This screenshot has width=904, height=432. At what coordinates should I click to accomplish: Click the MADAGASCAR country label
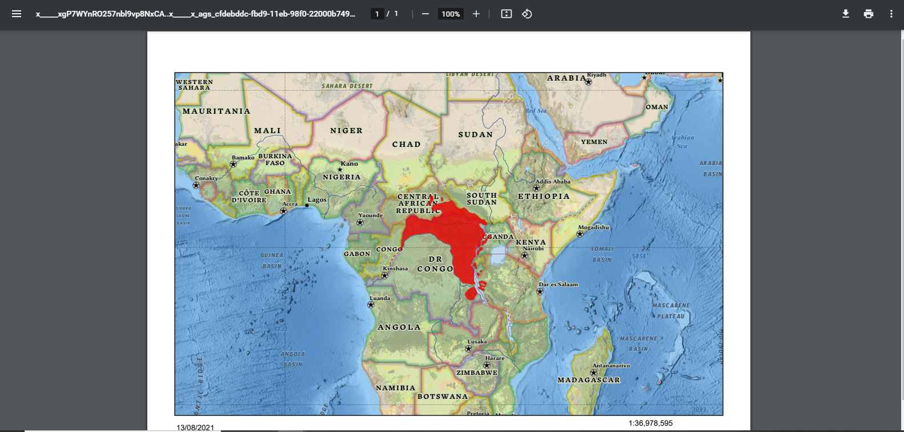tap(589, 380)
